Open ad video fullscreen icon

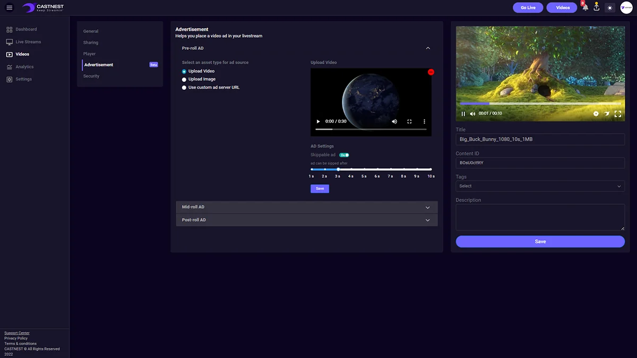[x=409, y=121]
